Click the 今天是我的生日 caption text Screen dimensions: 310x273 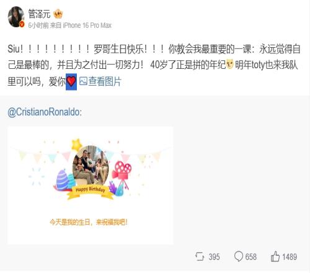coord(89,222)
